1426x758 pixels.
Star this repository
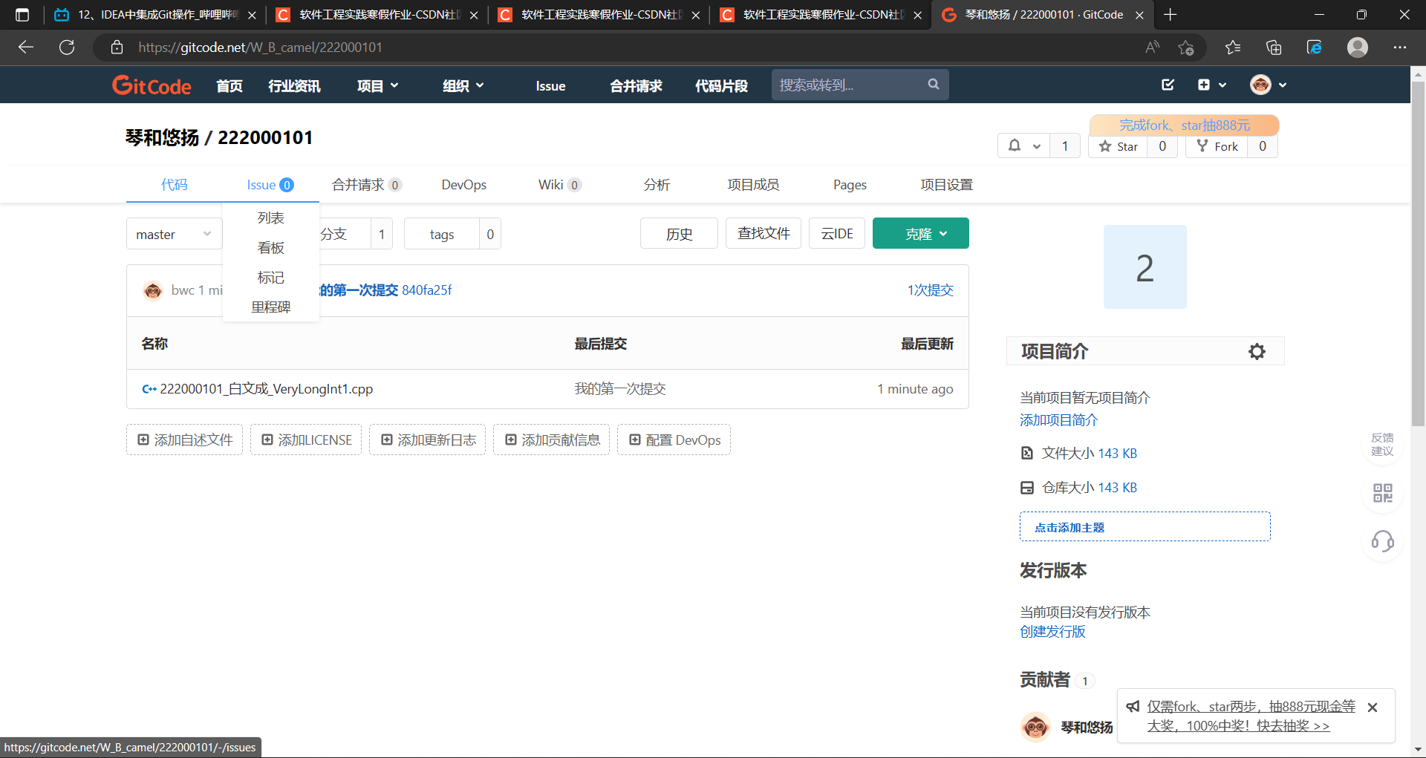[1119, 146]
